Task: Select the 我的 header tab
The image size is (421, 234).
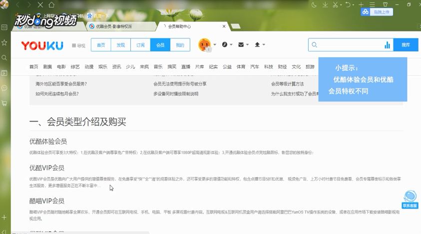Action: pos(180,45)
